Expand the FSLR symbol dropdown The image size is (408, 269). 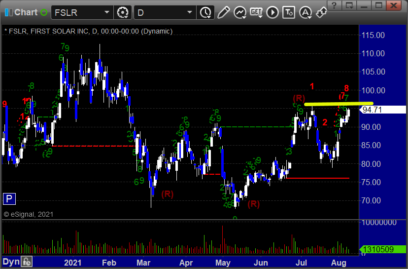[107, 12]
